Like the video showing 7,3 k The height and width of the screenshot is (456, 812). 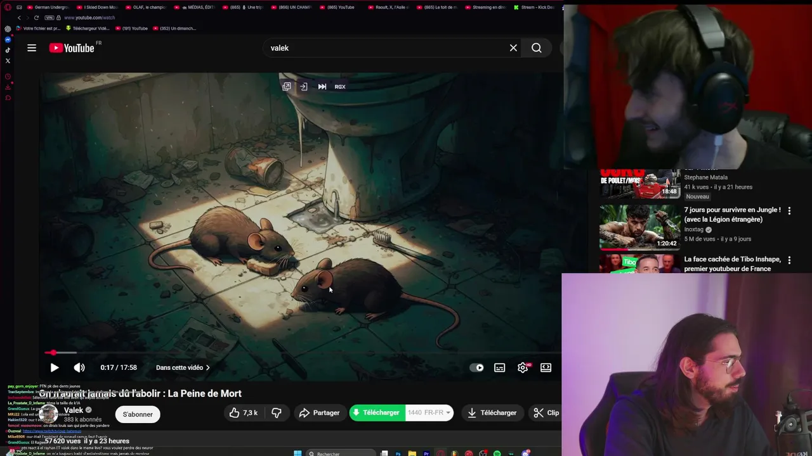click(x=244, y=413)
